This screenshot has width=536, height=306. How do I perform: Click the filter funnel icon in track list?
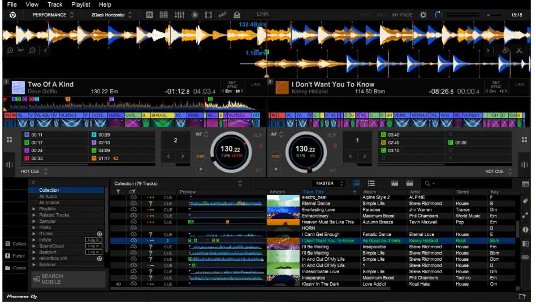point(118,192)
